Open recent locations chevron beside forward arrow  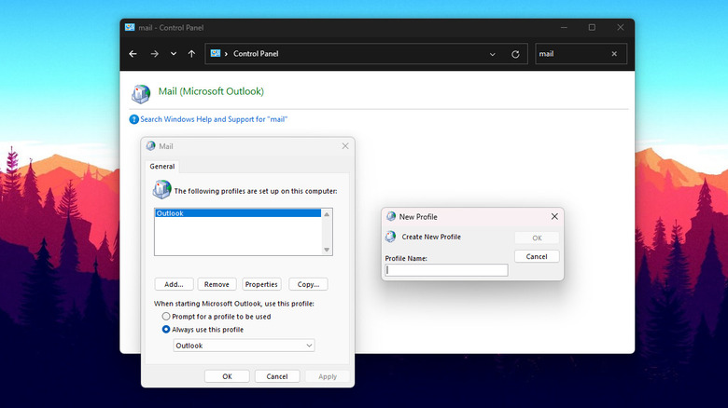click(174, 54)
